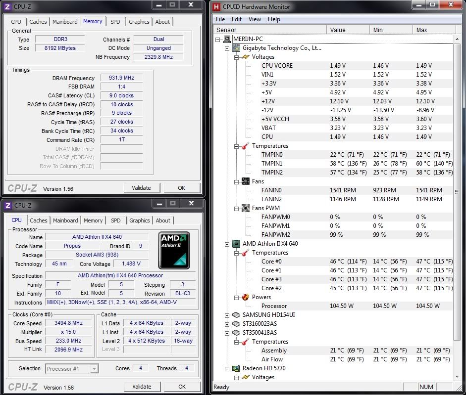
Task: Click the Gigabyte Voltages lightning icon
Action: coord(246,57)
